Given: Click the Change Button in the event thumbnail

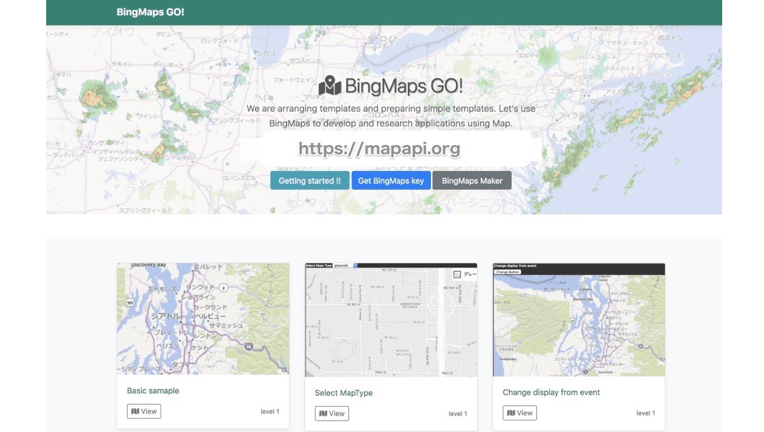Looking at the screenshot, I should (x=507, y=272).
